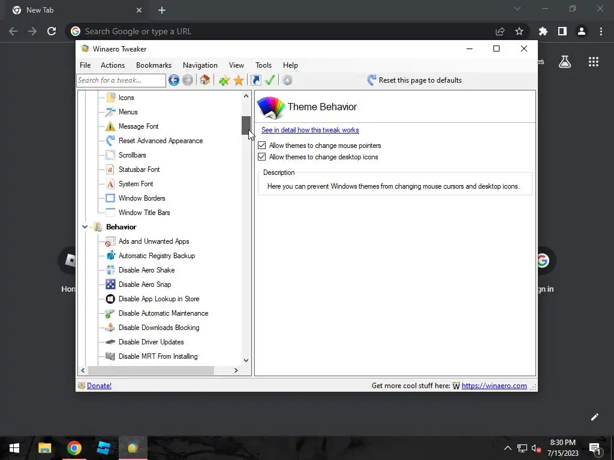The image size is (614, 460).
Task: Click the Reset Advanced Appearance icon
Action: [x=111, y=140]
